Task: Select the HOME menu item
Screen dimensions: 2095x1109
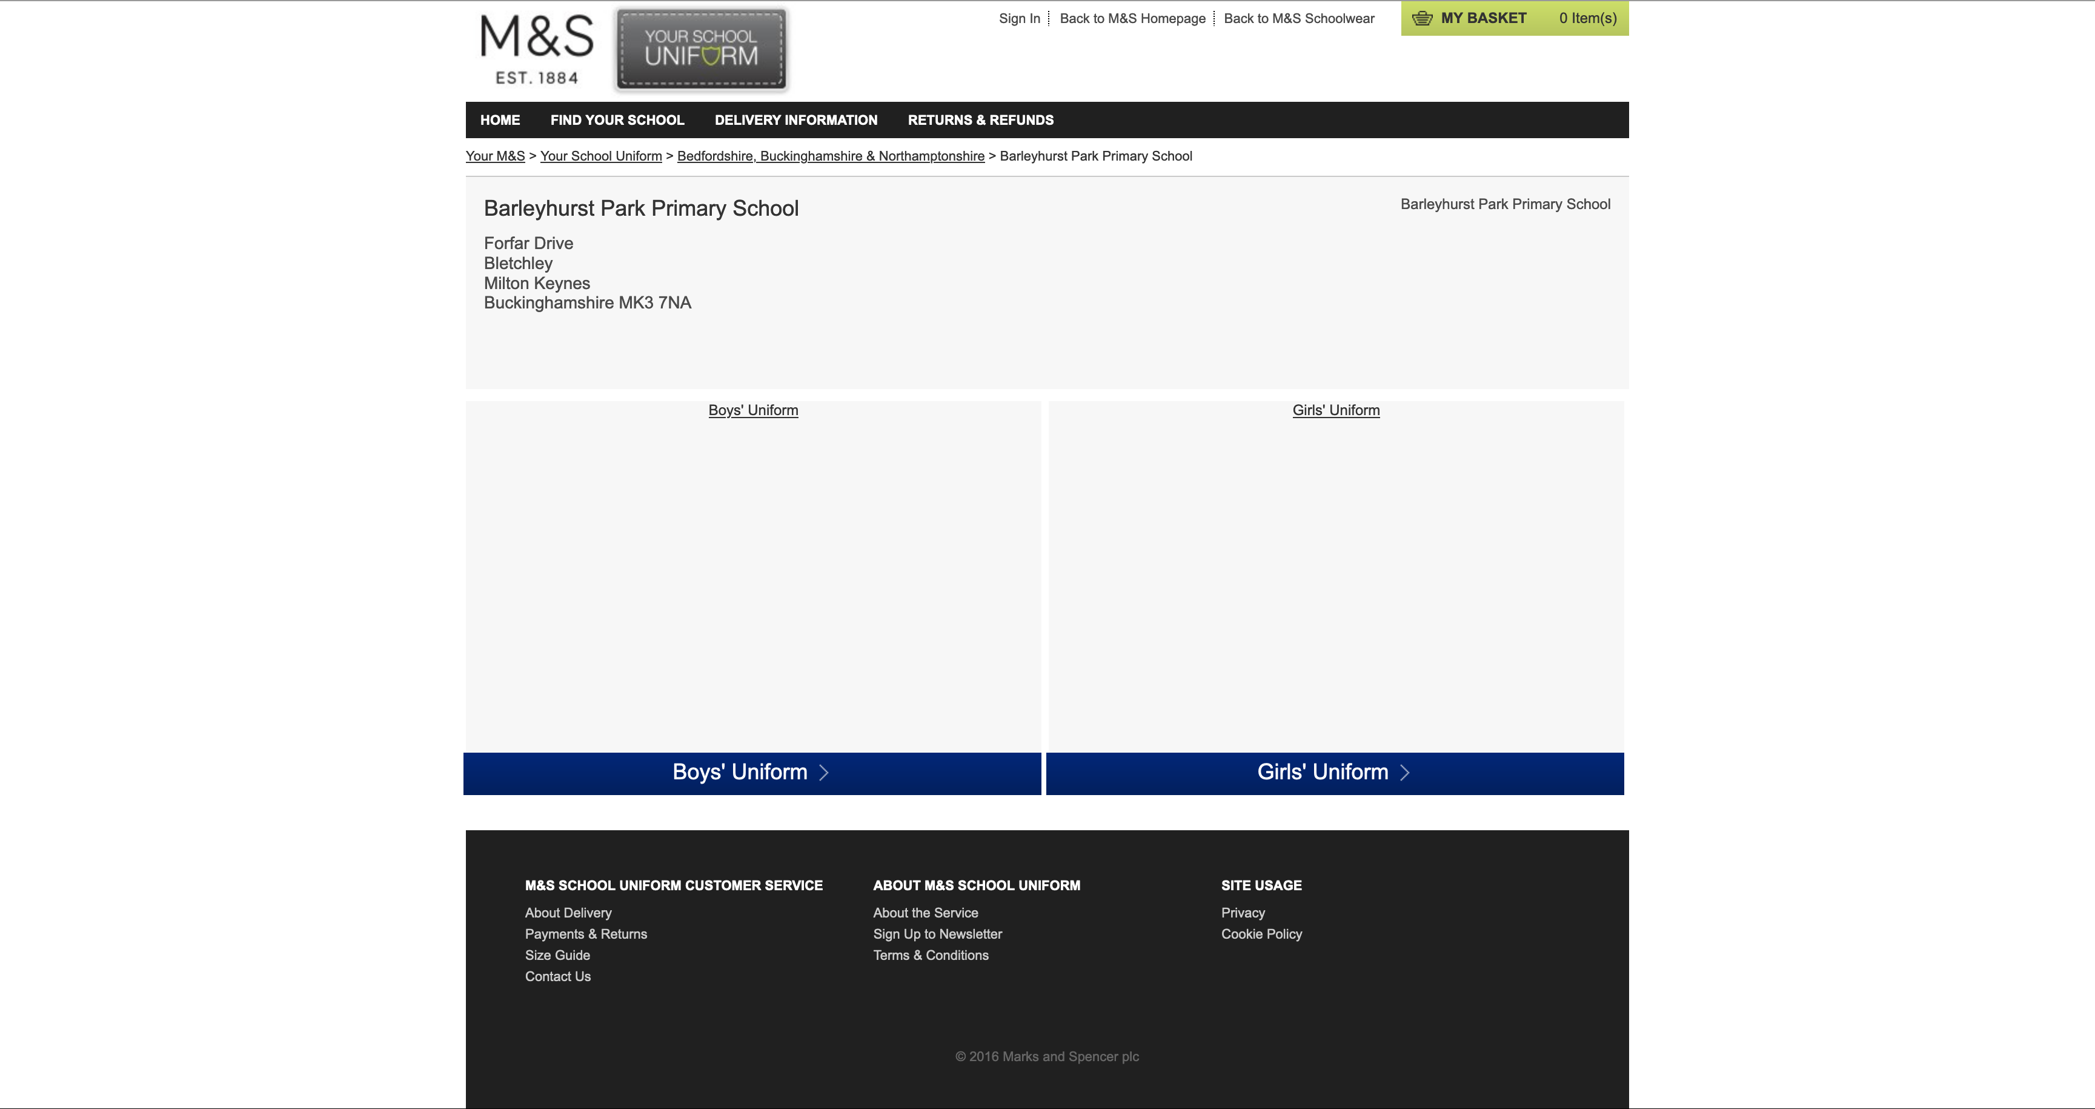Action: pyautogui.click(x=500, y=119)
